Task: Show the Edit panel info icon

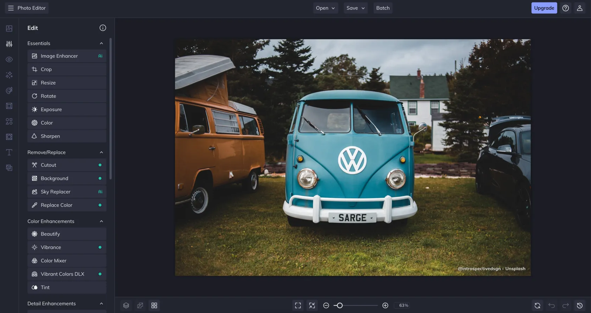Action: [103, 28]
